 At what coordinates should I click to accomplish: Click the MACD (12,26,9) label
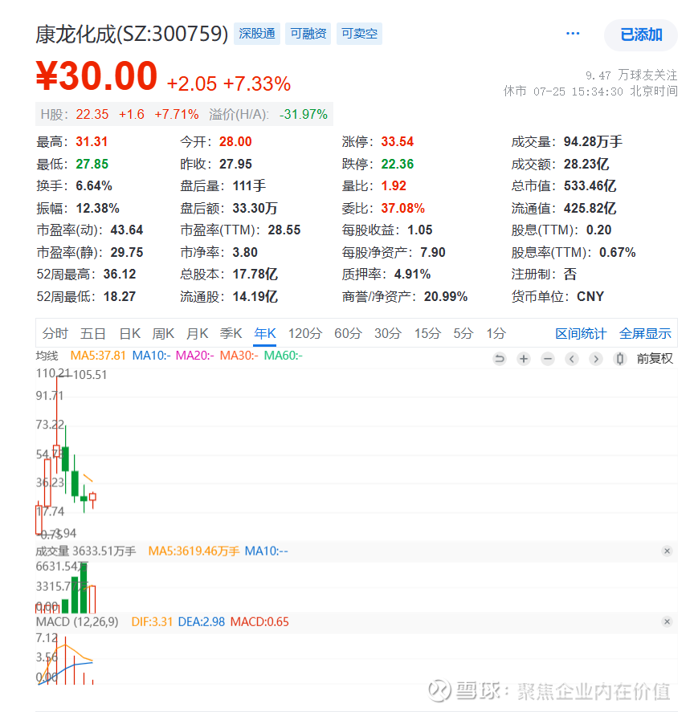(x=77, y=621)
